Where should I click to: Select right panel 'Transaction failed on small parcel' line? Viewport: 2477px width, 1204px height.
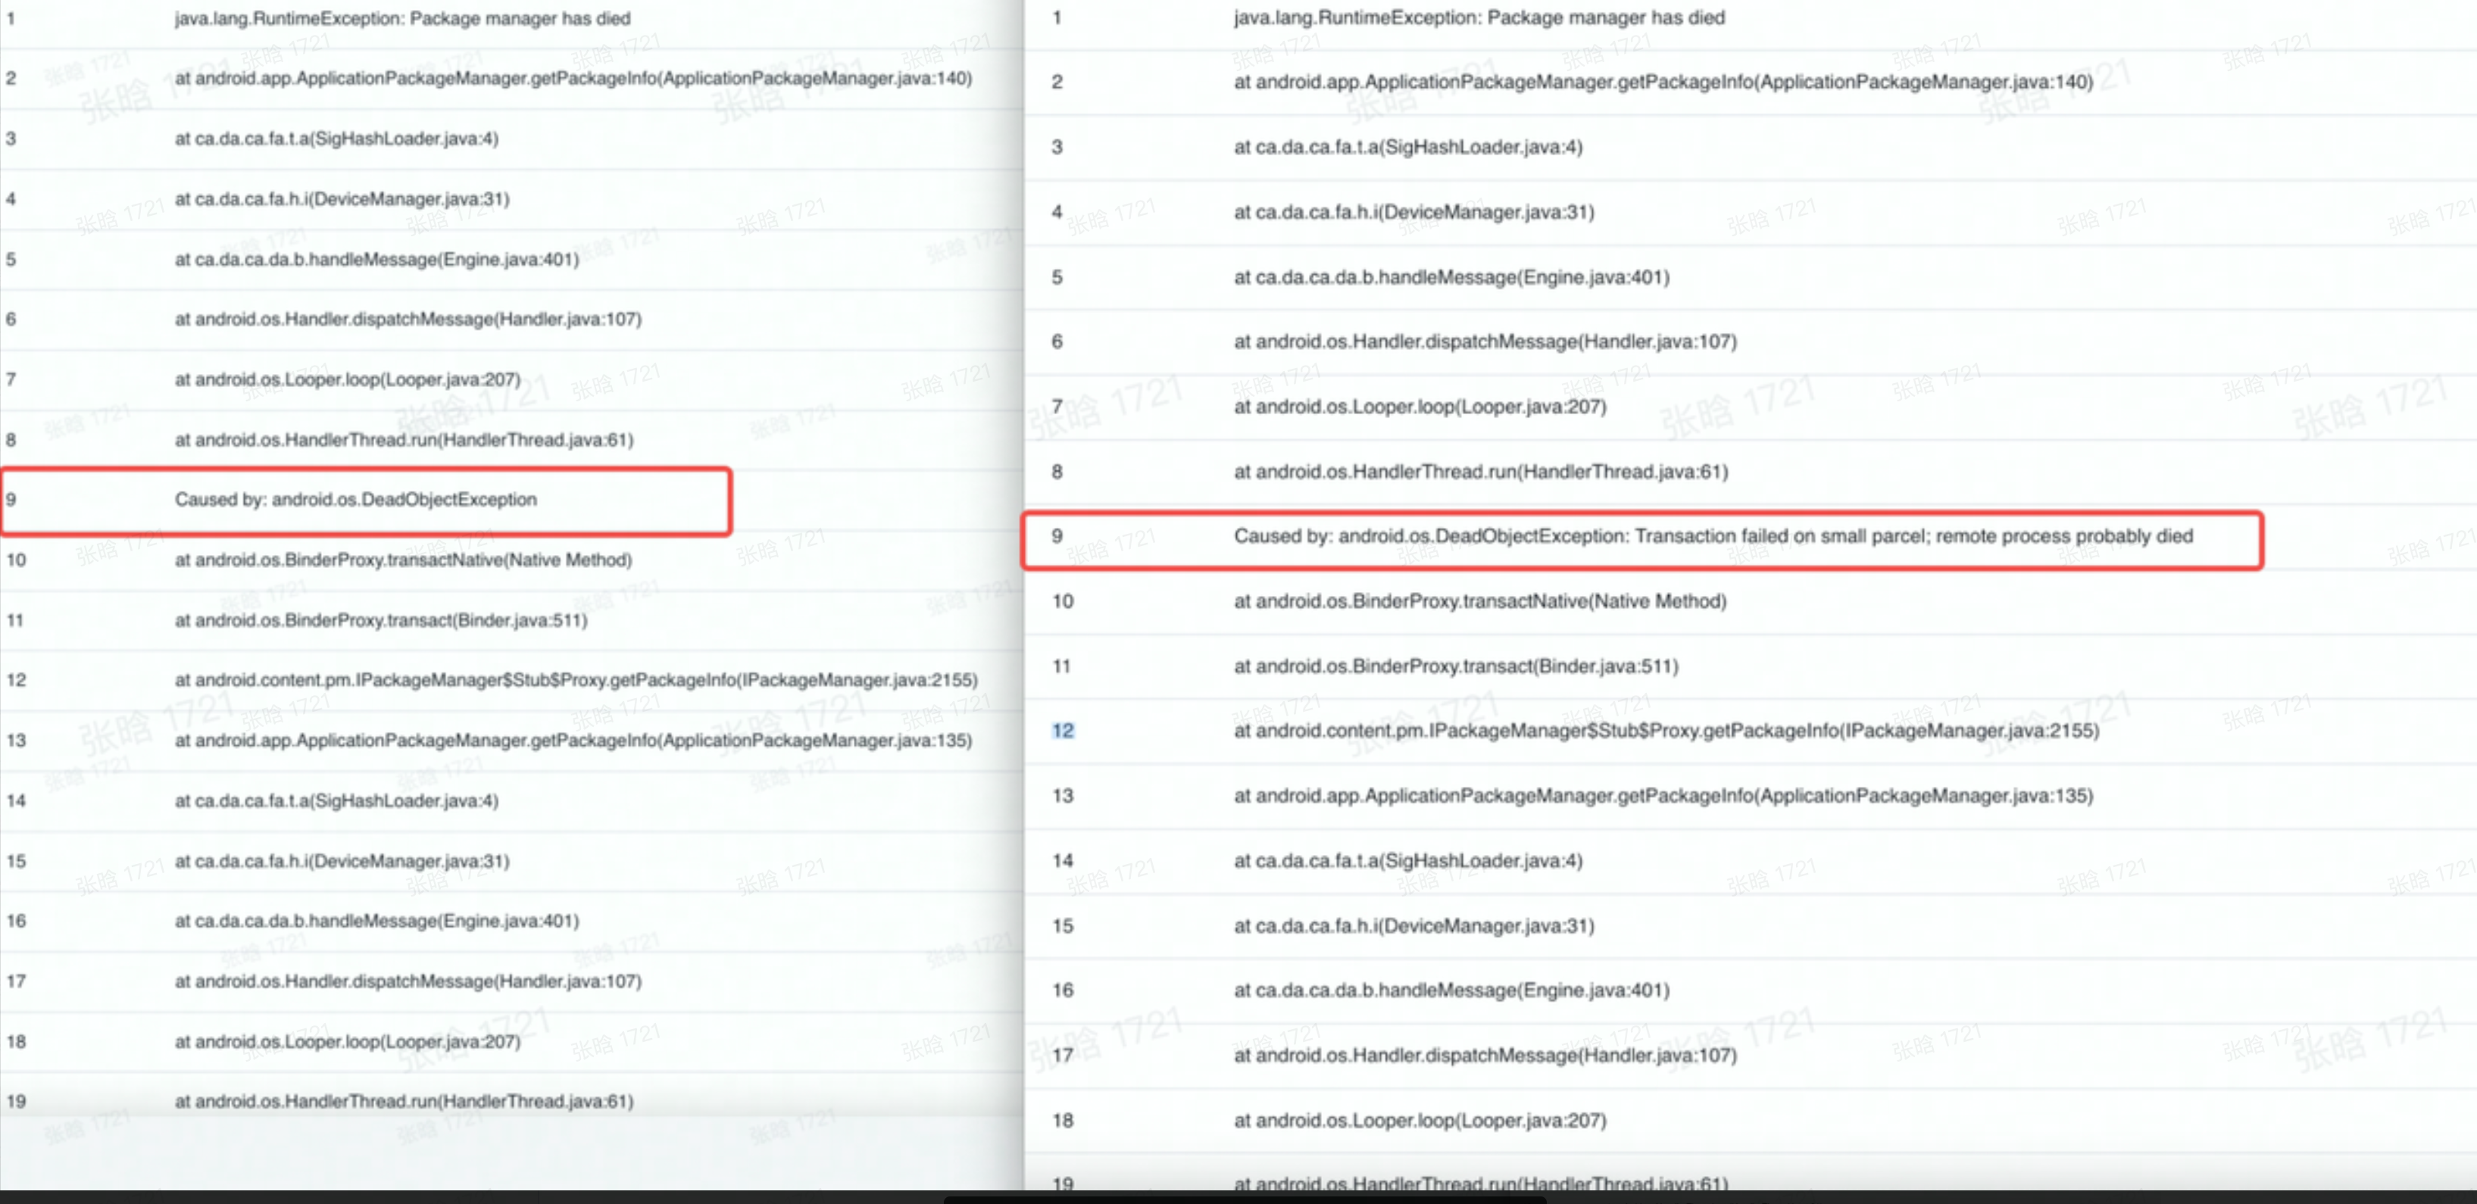coord(1713,536)
